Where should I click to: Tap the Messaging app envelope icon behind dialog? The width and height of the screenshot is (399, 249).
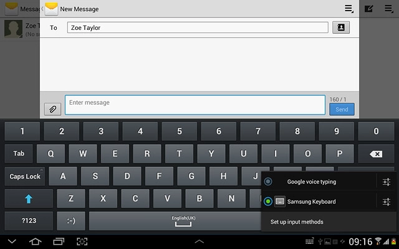coord(11,9)
